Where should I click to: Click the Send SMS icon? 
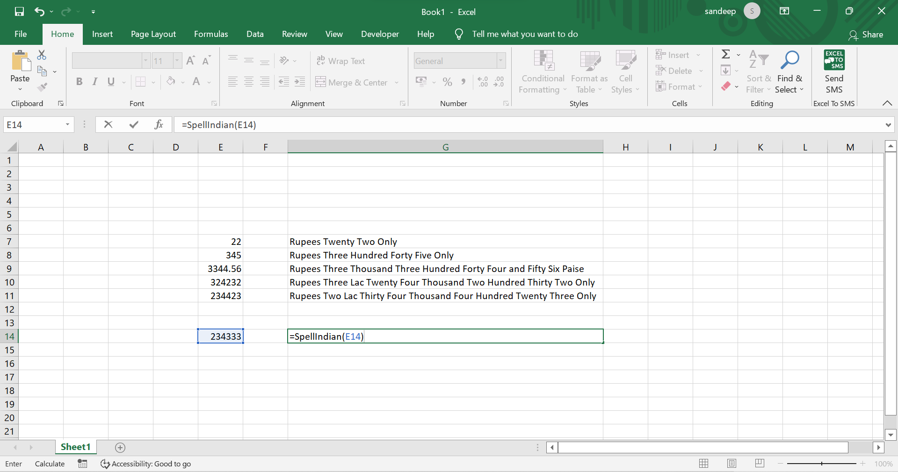tap(834, 72)
